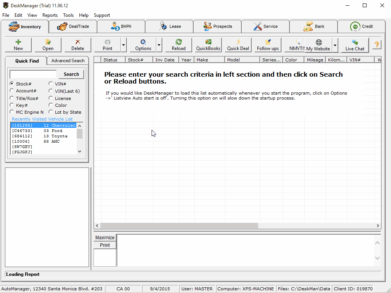The height and width of the screenshot is (293, 391).
Task: Select recent vehicle C46733 Ford
Action: pyautogui.click(x=44, y=130)
